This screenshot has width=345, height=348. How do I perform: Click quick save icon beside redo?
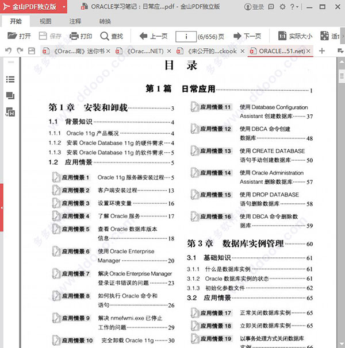click(32, 51)
